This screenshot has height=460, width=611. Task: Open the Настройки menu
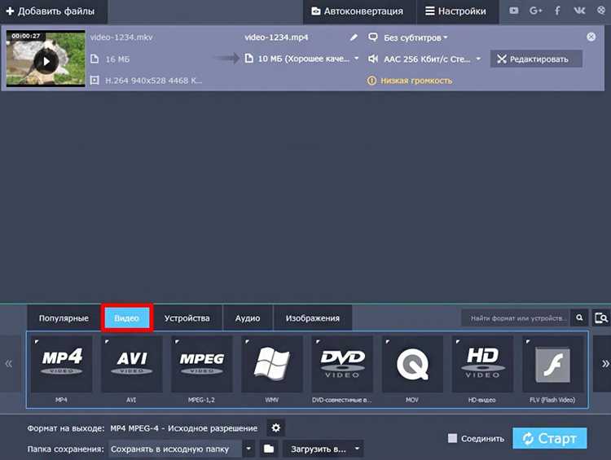(x=456, y=11)
